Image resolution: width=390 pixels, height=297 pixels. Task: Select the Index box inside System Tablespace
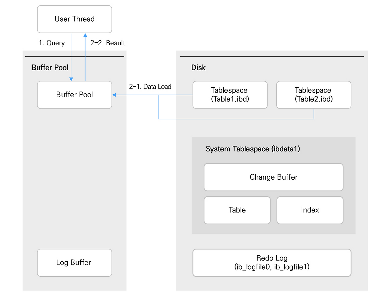[x=310, y=210]
